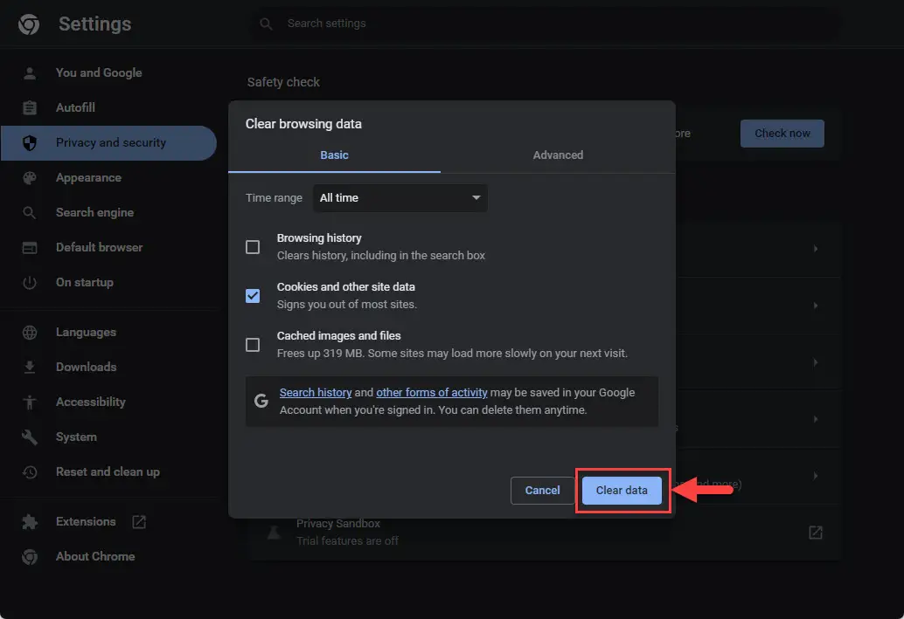Image resolution: width=904 pixels, height=619 pixels.
Task: Open the other forms of activity link
Action: [431, 393]
